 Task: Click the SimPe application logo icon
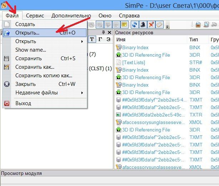(4, 6)
